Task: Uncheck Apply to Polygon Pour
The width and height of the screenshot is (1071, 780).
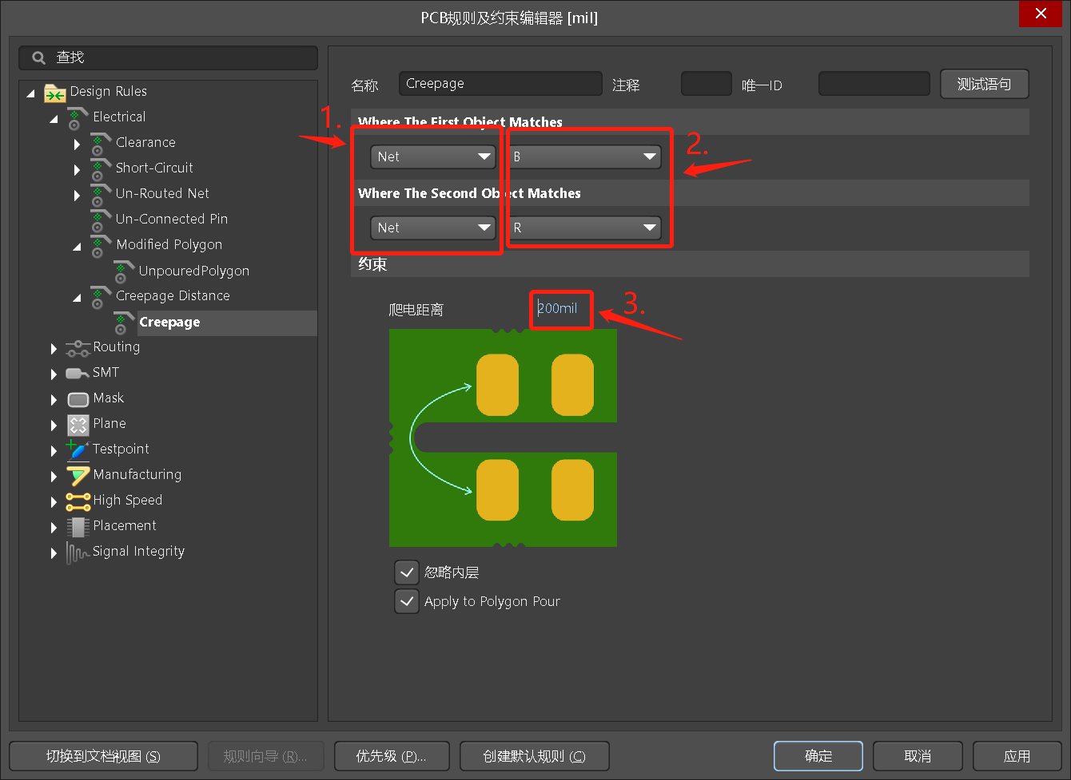Action: point(407,601)
